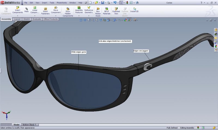Expand Linear Component Pattern dropdown arrow

pyautogui.click(x=35, y=16)
